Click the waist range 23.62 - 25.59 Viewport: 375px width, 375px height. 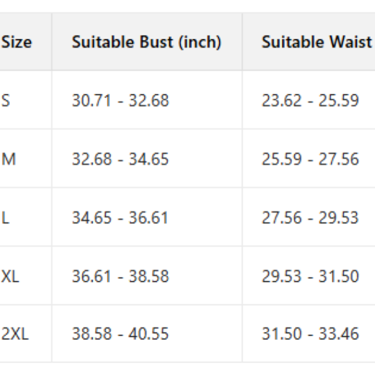(310, 100)
